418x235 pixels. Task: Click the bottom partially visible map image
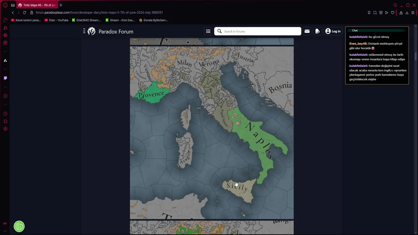pos(212,227)
